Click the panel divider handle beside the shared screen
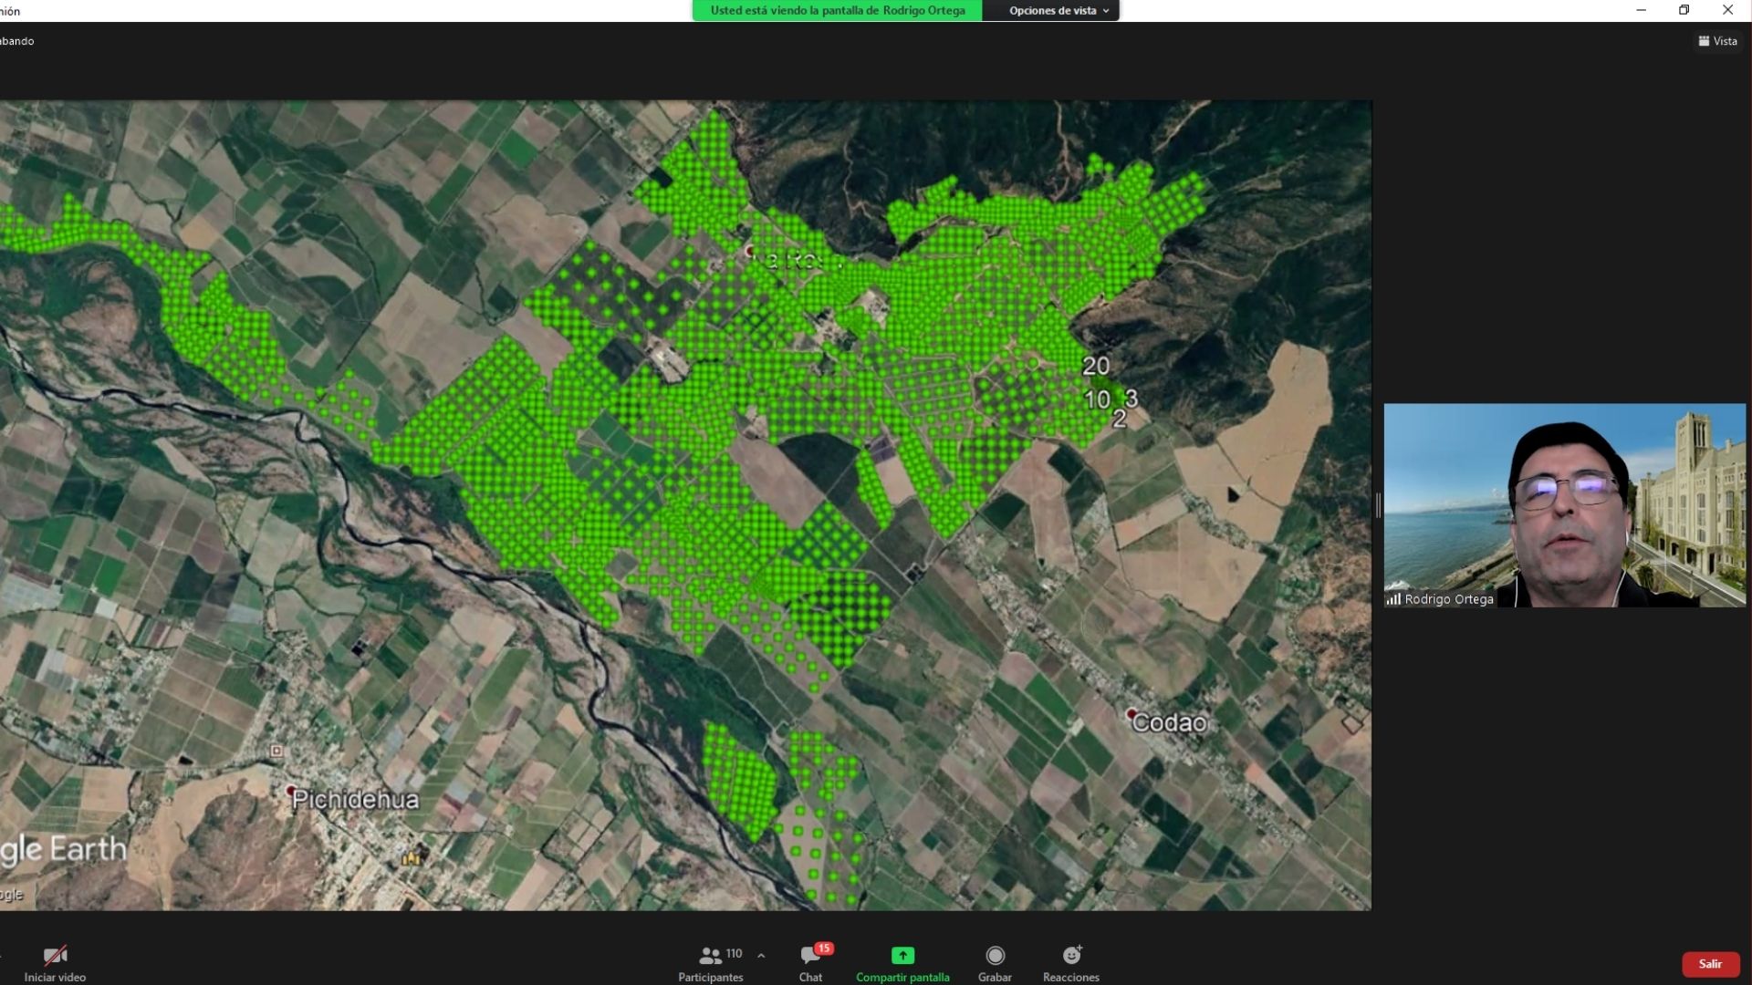The image size is (1752, 985). click(x=1378, y=504)
